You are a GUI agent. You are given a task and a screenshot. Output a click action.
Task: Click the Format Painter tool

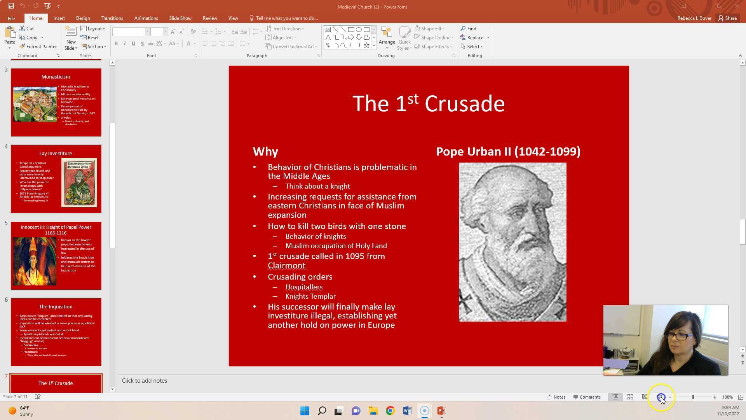point(38,47)
